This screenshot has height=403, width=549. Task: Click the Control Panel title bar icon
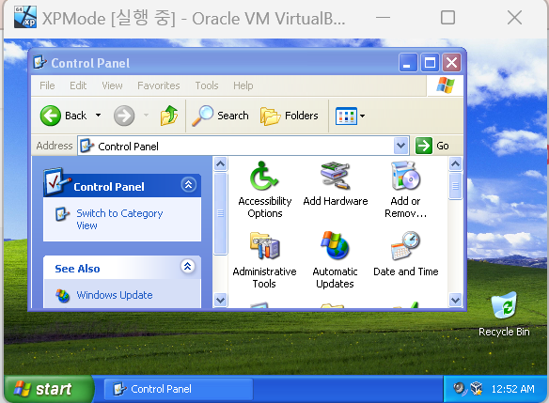point(39,63)
